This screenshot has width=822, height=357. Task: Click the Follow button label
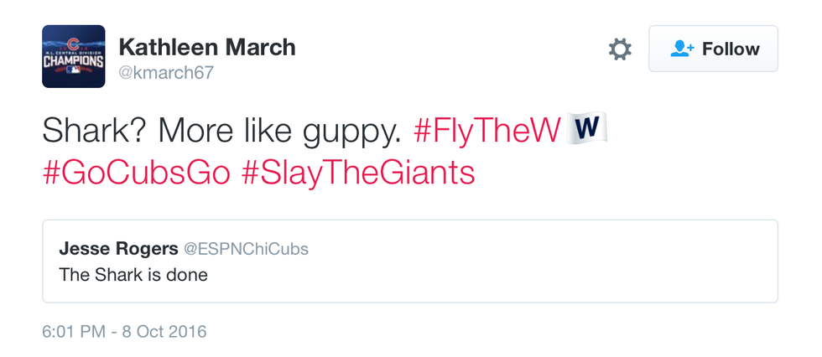[x=731, y=49]
